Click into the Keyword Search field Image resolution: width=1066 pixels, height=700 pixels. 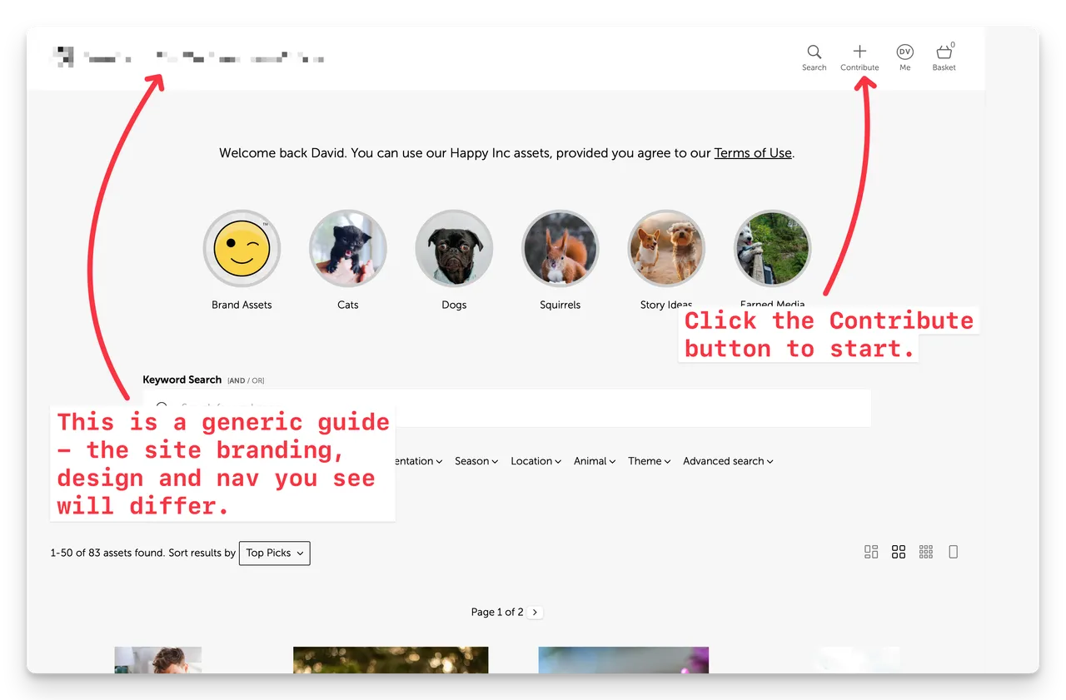click(506, 408)
